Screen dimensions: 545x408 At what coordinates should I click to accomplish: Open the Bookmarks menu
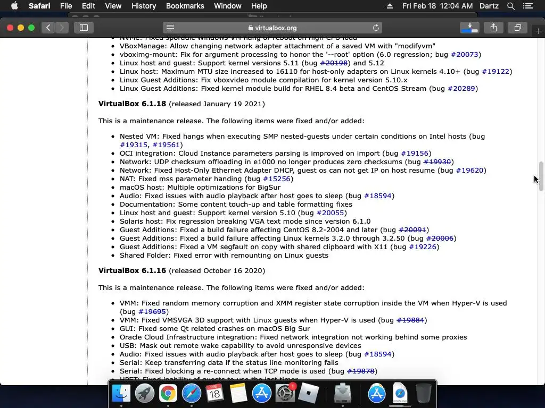(x=185, y=6)
